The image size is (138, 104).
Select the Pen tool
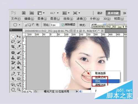tap(13, 74)
